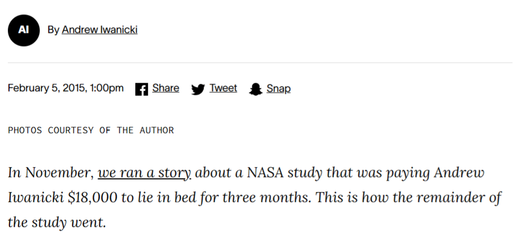Click the "Photos courtesy of the author" caption
Screen dimensions: 513x237
click(91, 130)
